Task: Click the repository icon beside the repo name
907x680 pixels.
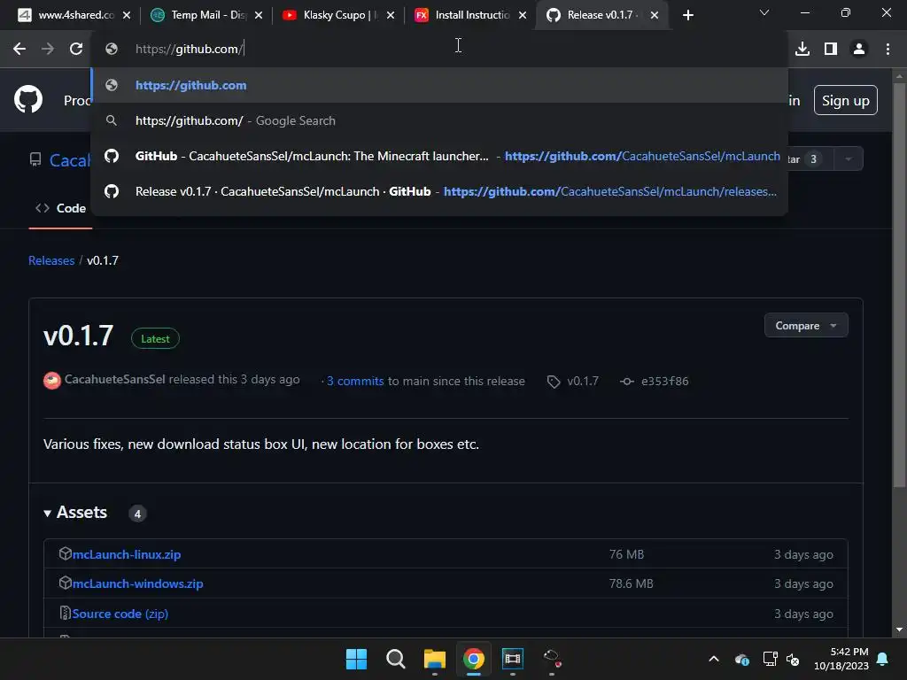Action: [x=35, y=159]
